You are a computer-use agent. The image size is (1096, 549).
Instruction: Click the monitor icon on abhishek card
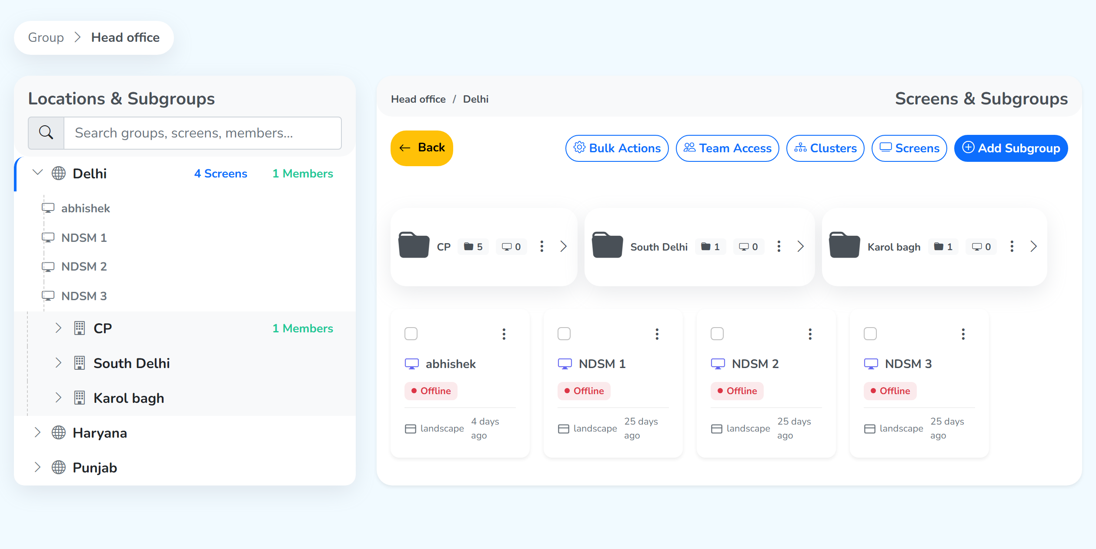411,364
